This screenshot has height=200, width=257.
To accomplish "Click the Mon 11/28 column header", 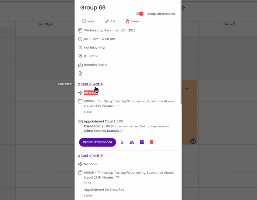I will 46,24.
